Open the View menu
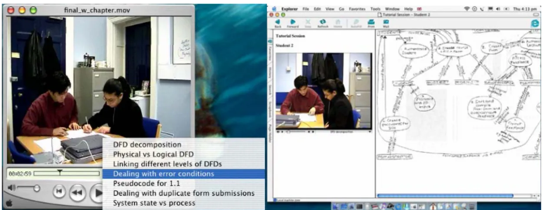This screenshot has width=543, height=210. 330,9
